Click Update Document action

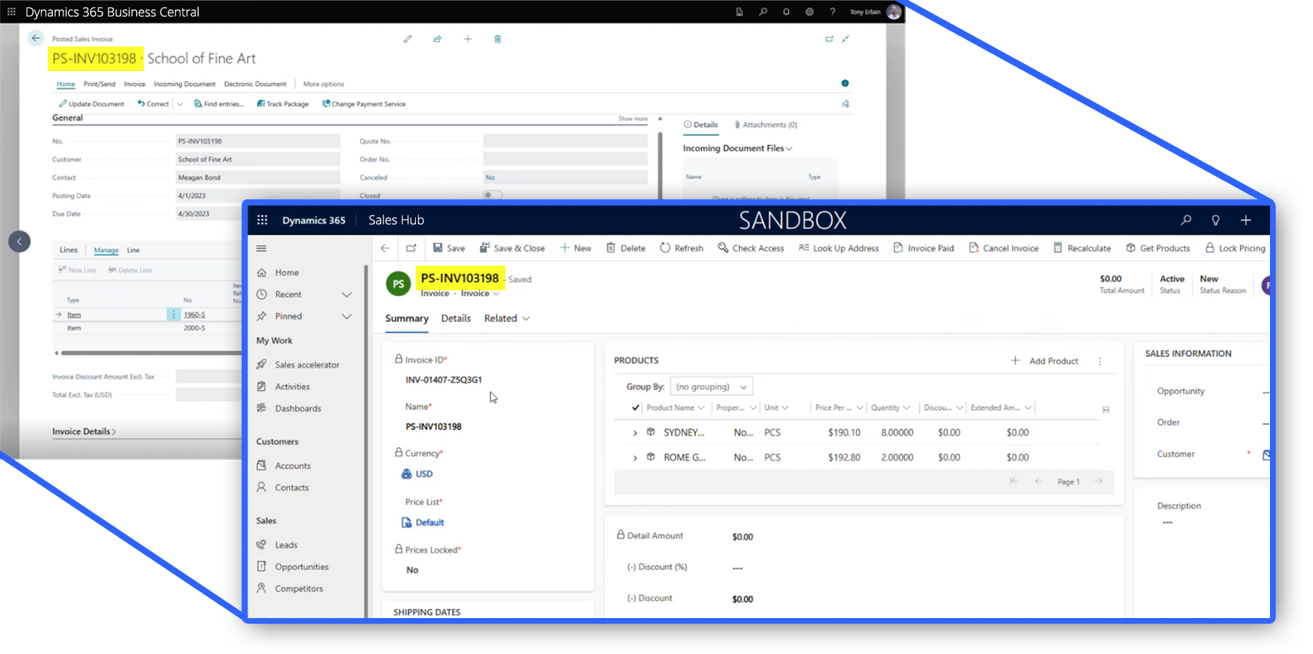[x=92, y=104]
